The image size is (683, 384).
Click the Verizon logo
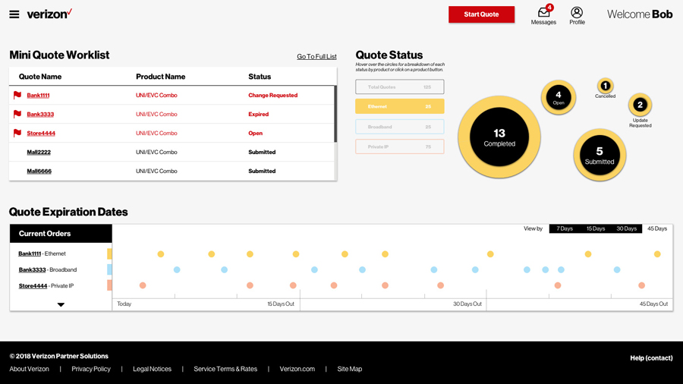pos(49,14)
